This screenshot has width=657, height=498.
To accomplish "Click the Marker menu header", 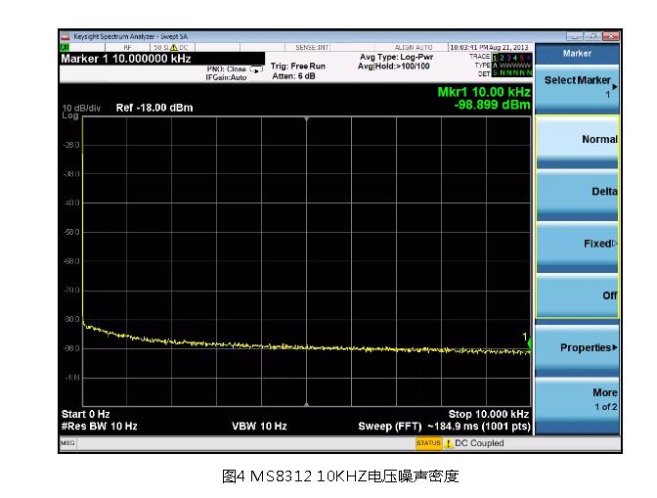I will point(578,53).
